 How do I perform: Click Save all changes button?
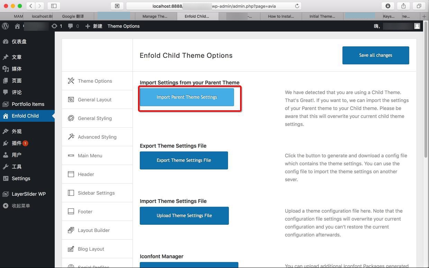(x=376, y=55)
